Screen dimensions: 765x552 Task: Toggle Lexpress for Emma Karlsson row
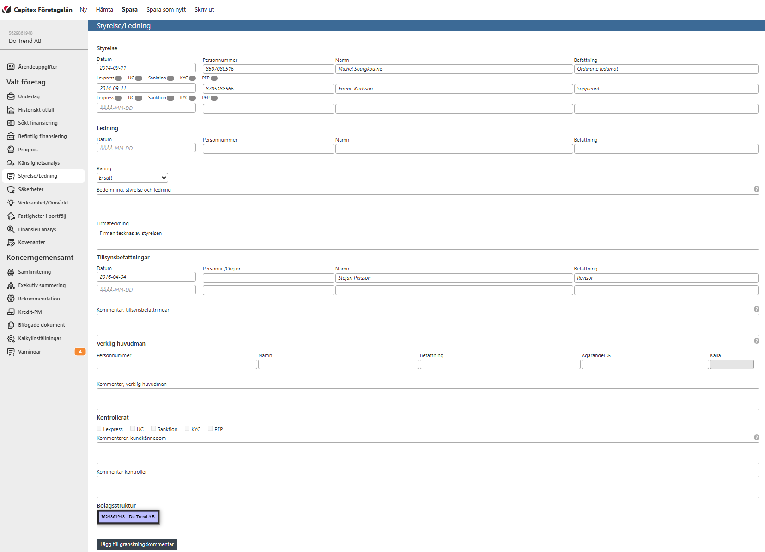[119, 98]
